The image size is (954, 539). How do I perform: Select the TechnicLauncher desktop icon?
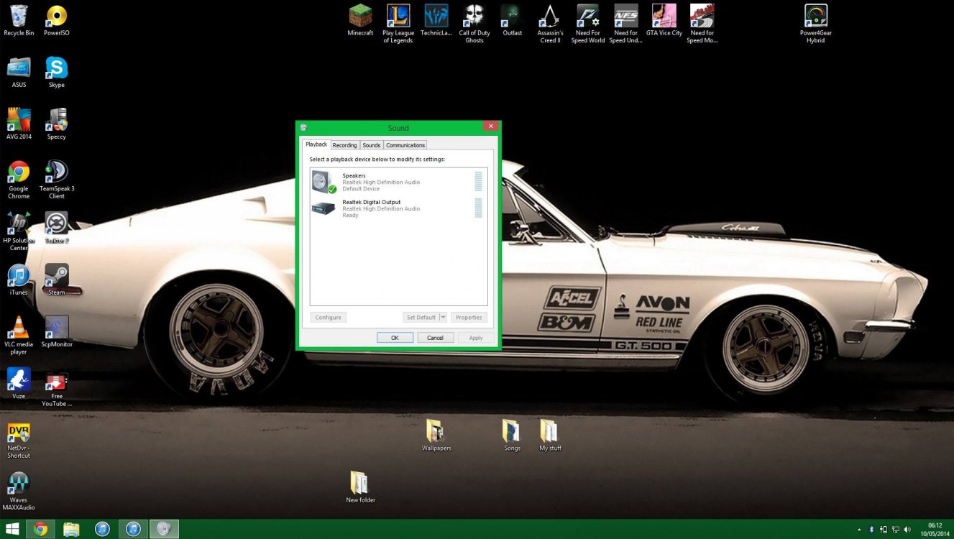436,20
